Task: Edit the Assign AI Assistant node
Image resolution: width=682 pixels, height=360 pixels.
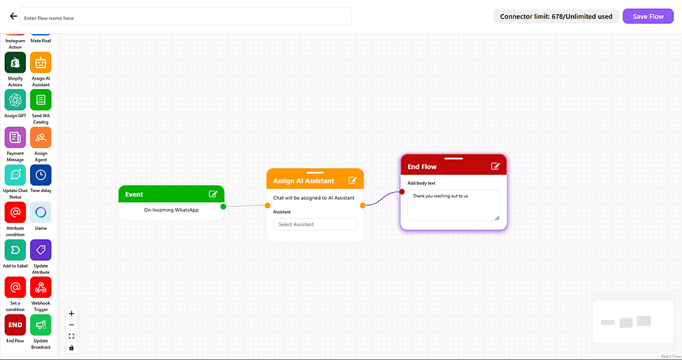Action: click(x=353, y=180)
